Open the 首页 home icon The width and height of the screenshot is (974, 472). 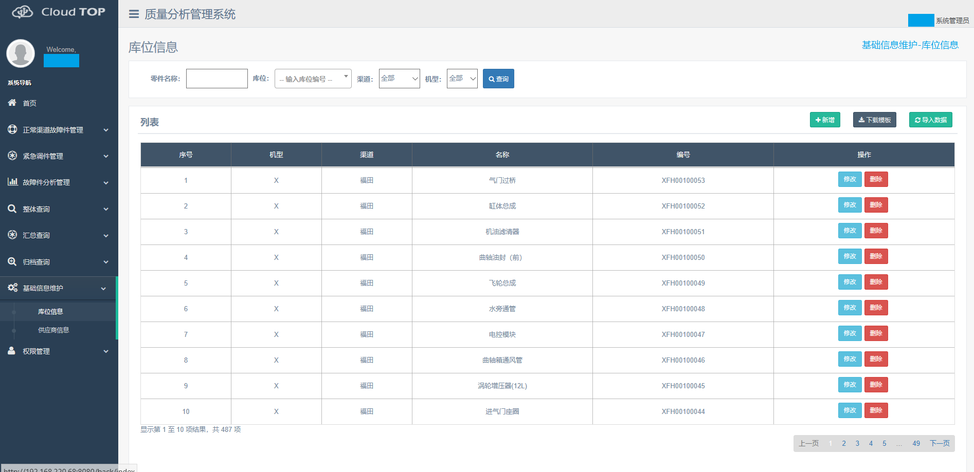(12, 103)
